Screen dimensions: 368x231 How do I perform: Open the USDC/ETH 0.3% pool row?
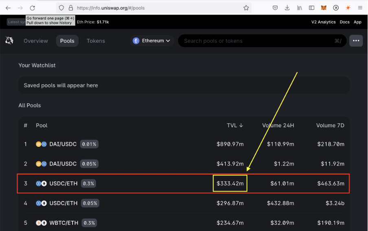pos(184,183)
